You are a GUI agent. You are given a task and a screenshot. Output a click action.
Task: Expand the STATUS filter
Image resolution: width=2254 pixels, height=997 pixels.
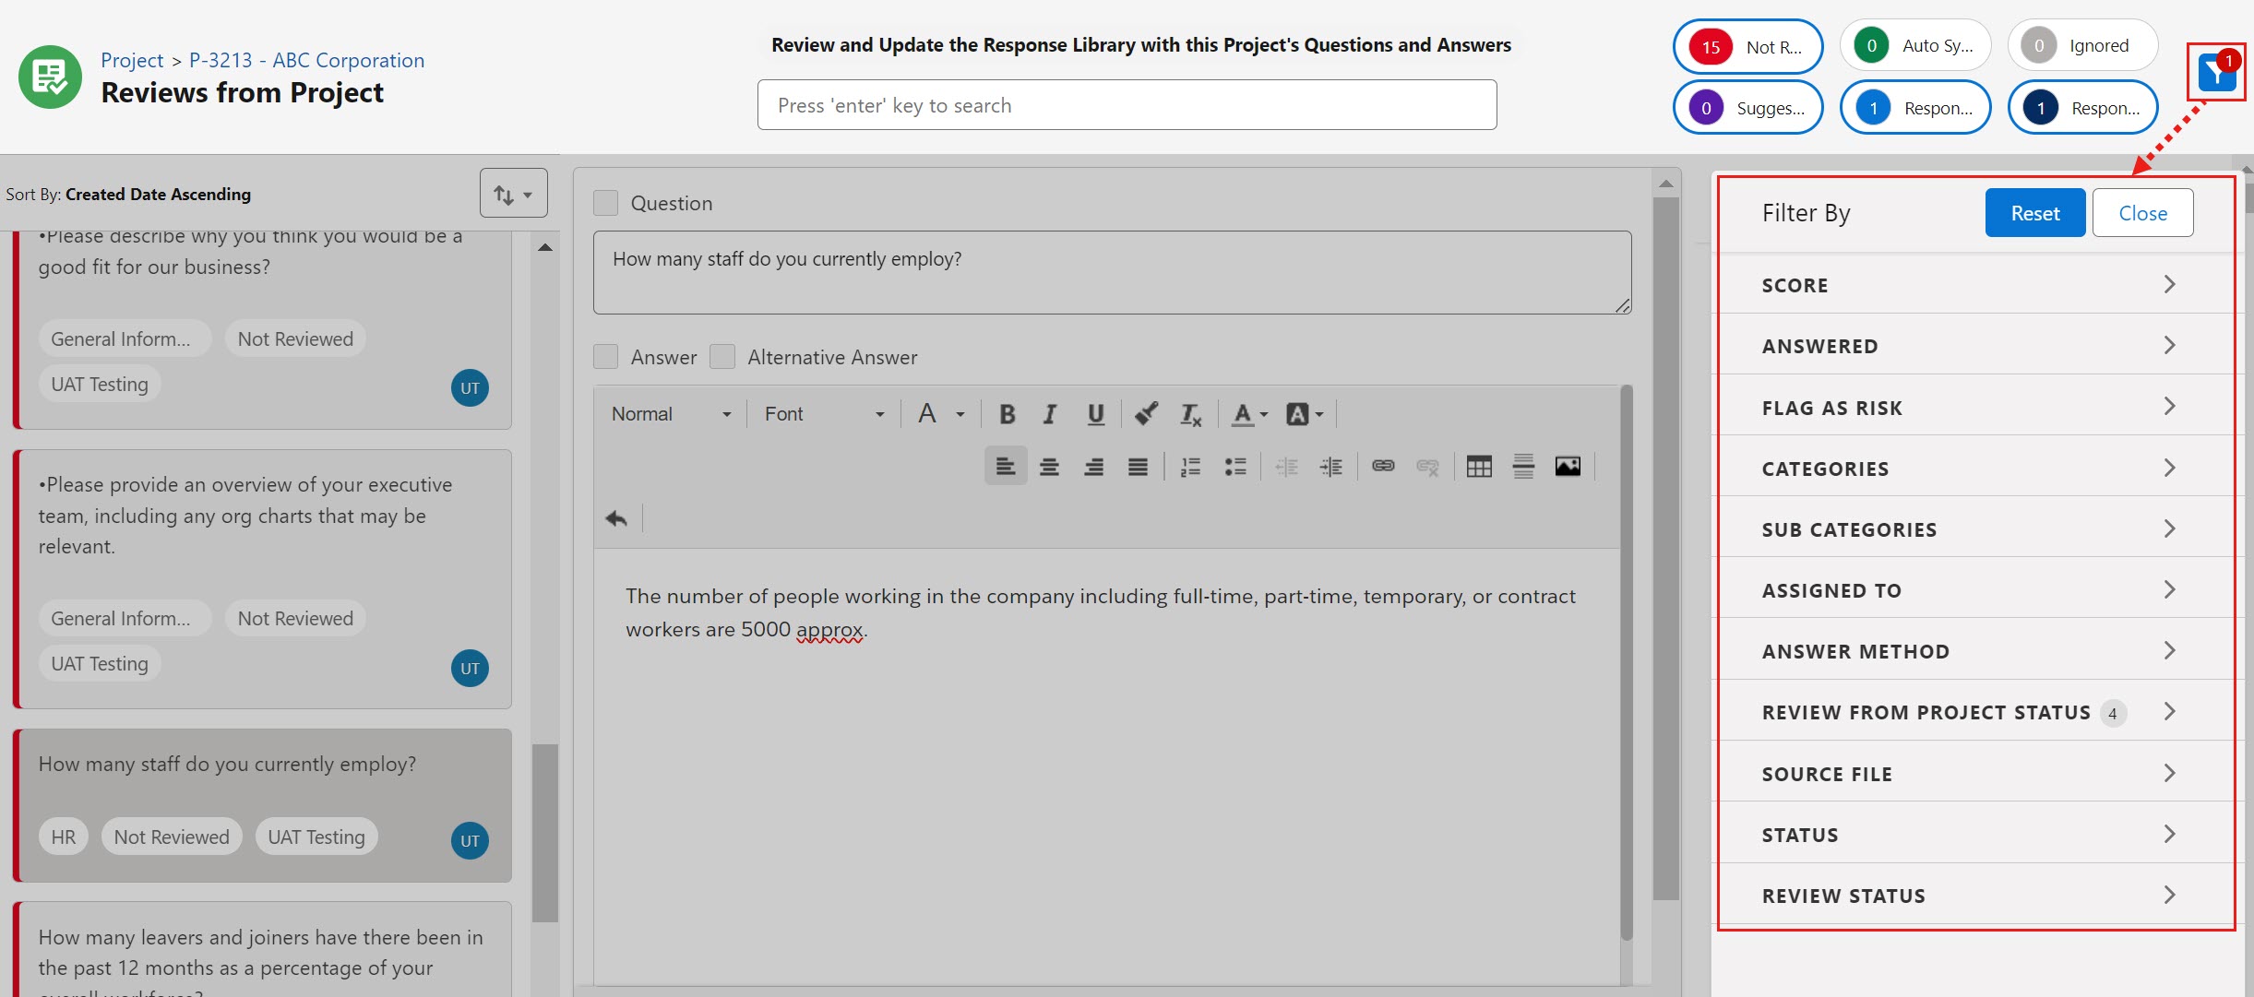click(1975, 834)
